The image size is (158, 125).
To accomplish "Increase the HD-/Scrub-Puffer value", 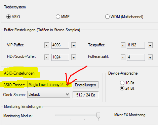I will click(74, 57).
